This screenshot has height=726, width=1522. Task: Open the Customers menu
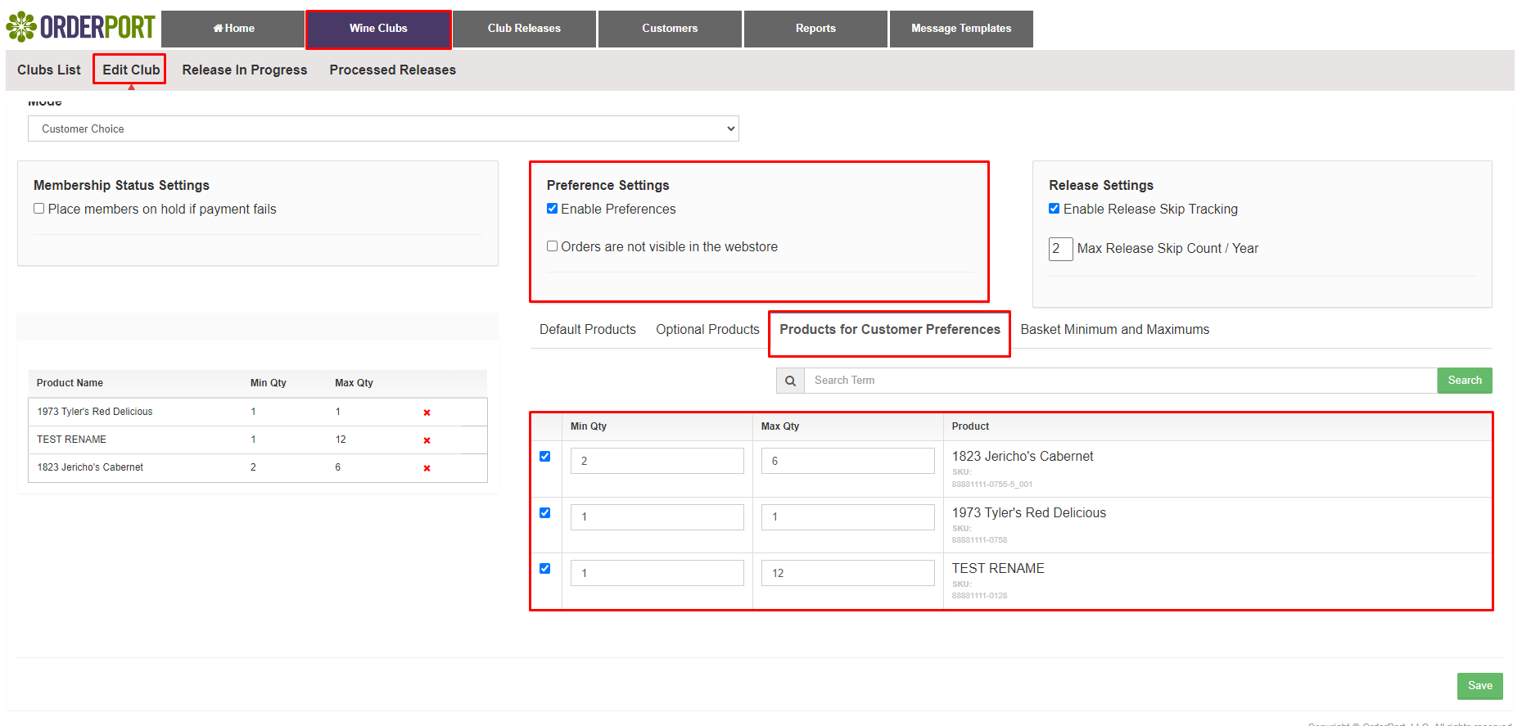[x=670, y=29]
